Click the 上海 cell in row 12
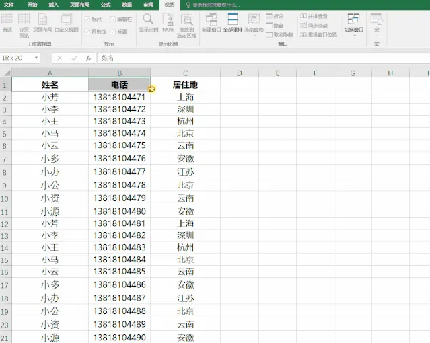 (185, 223)
